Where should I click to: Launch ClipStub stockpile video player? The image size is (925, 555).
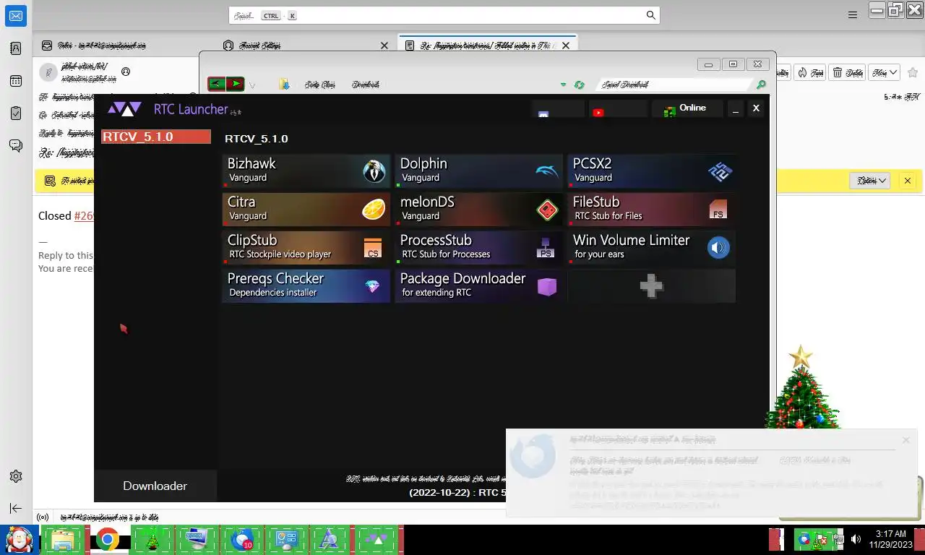306,248
